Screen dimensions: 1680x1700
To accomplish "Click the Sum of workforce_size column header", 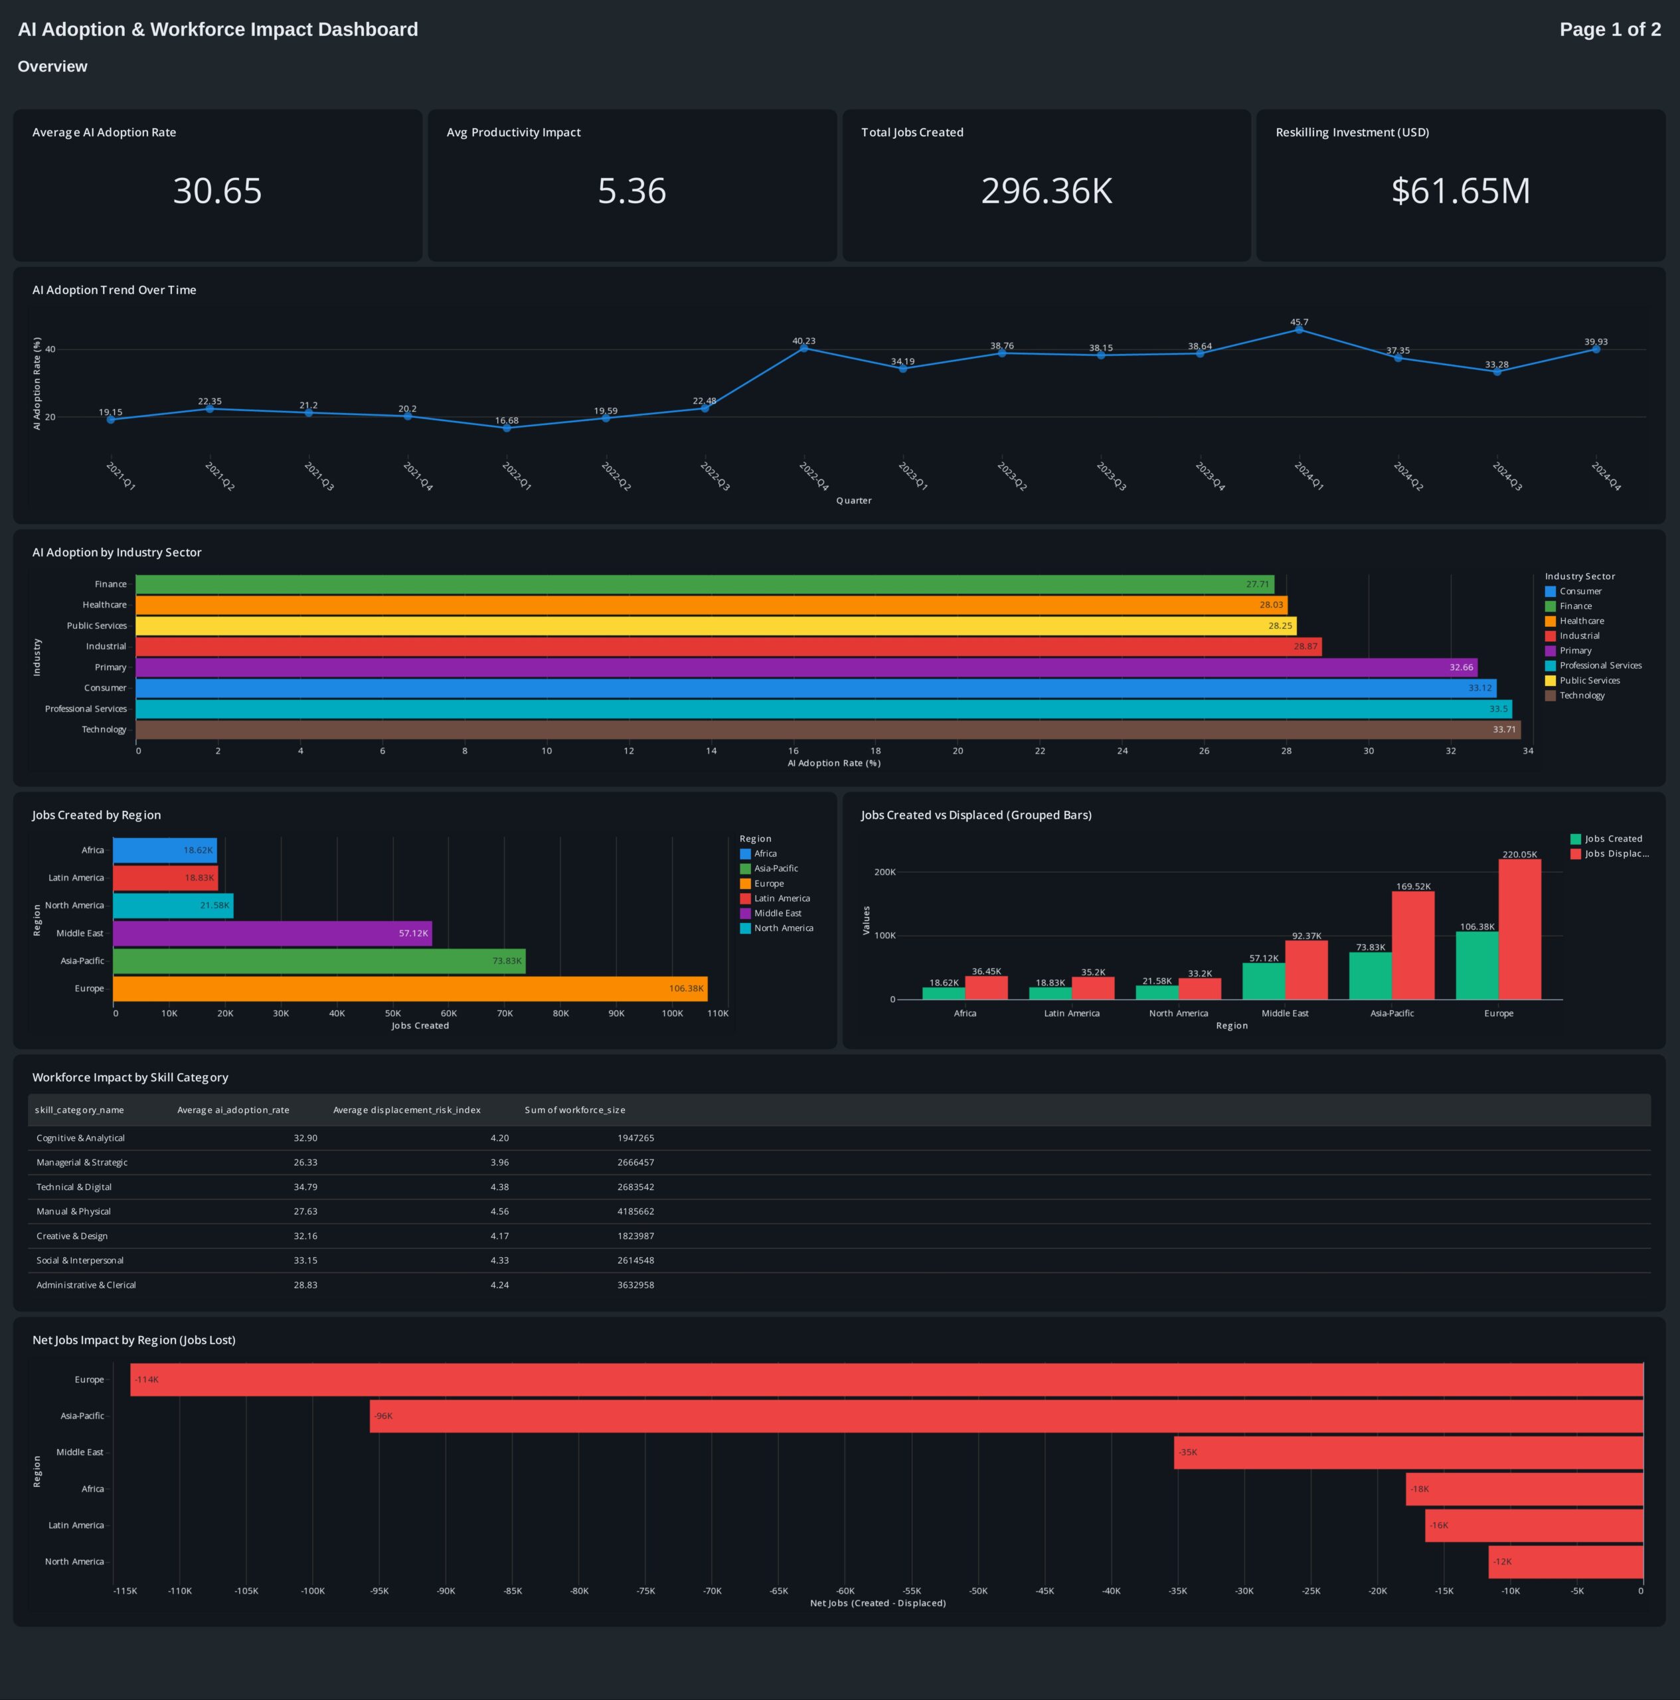I will pyautogui.click(x=574, y=1110).
